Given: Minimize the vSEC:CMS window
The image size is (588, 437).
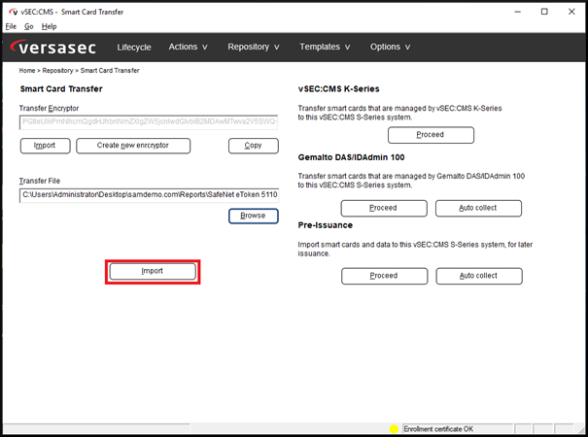Looking at the screenshot, I should click(x=517, y=12).
